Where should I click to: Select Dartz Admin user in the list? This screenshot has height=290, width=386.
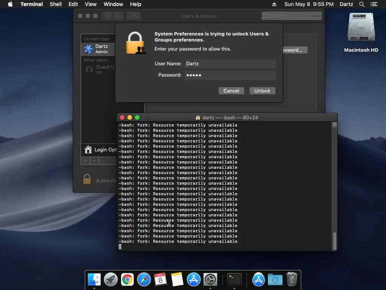[x=98, y=49]
